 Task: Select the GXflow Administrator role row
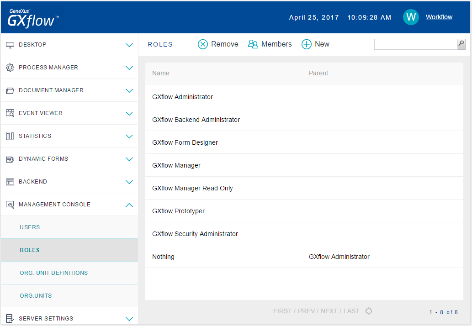[304, 97]
